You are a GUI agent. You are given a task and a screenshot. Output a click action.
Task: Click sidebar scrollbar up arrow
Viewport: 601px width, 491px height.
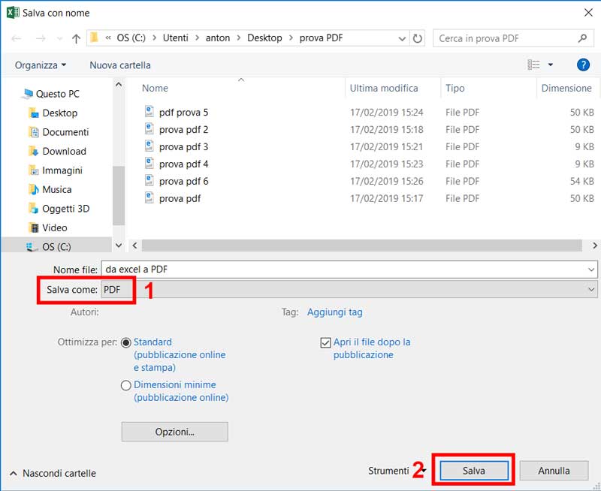[119, 85]
